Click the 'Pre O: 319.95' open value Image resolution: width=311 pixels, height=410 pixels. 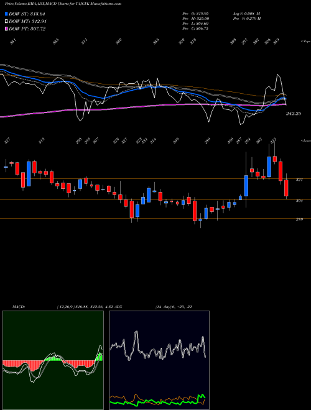point(195,14)
